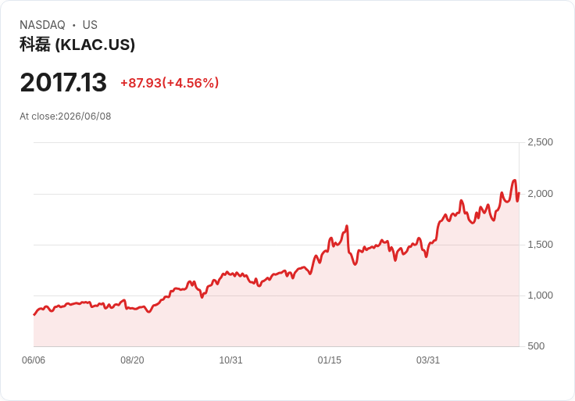Click the KLAC.US stock title
Screen dimensions: 575x401
pos(77,45)
